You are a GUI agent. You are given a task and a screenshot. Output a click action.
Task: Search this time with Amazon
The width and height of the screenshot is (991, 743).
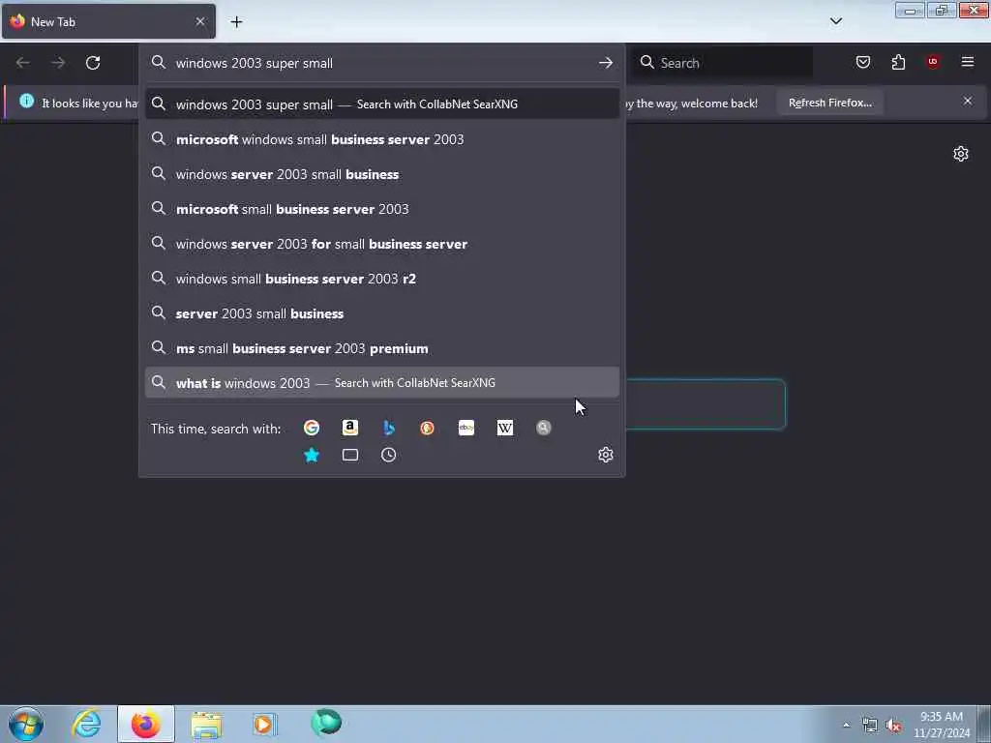coord(349,428)
